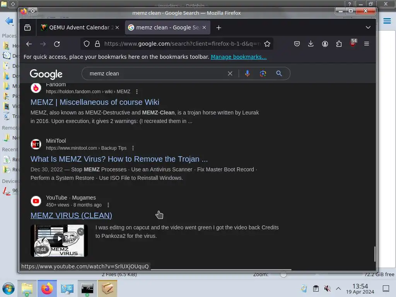Open Firefox downloads panel
This screenshot has width=396, height=297.
[x=311, y=44]
